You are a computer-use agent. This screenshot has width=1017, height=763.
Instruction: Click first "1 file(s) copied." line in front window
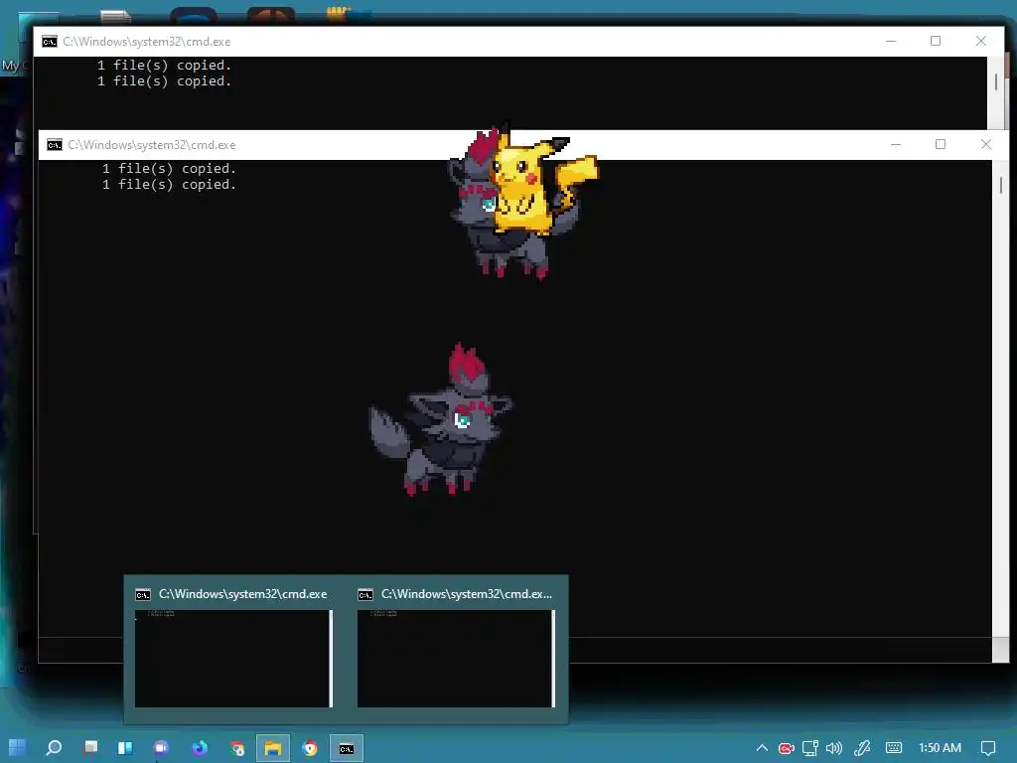coord(169,169)
